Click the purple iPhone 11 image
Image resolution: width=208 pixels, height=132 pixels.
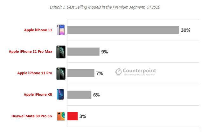click(x=60, y=30)
